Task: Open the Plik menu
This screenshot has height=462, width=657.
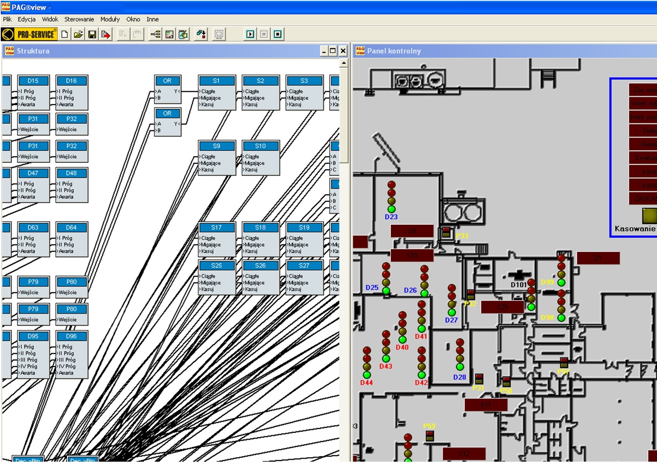Action: point(7,19)
